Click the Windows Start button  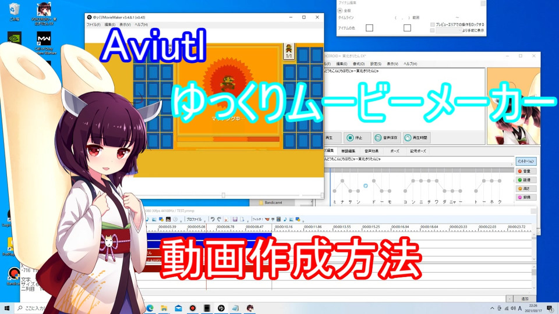6,308
